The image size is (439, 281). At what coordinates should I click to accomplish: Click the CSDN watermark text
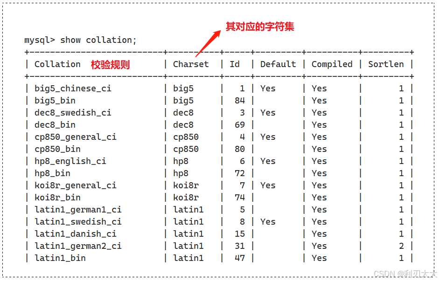click(x=405, y=274)
